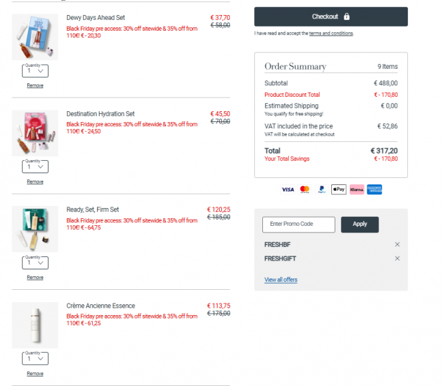Click the Enter Promo Code field
This screenshot has height=386, width=444.
pos(299,224)
